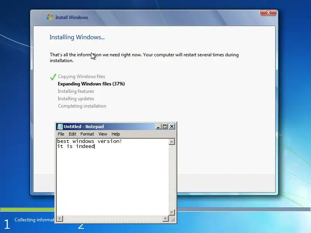Click the Notepad horizontal scrollbar right arrow
Image resolution: width=311 pixels, height=233 pixels.
[165, 219]
